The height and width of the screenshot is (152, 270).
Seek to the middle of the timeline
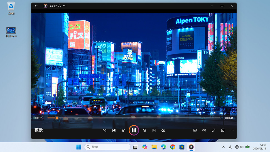point(134,118)
